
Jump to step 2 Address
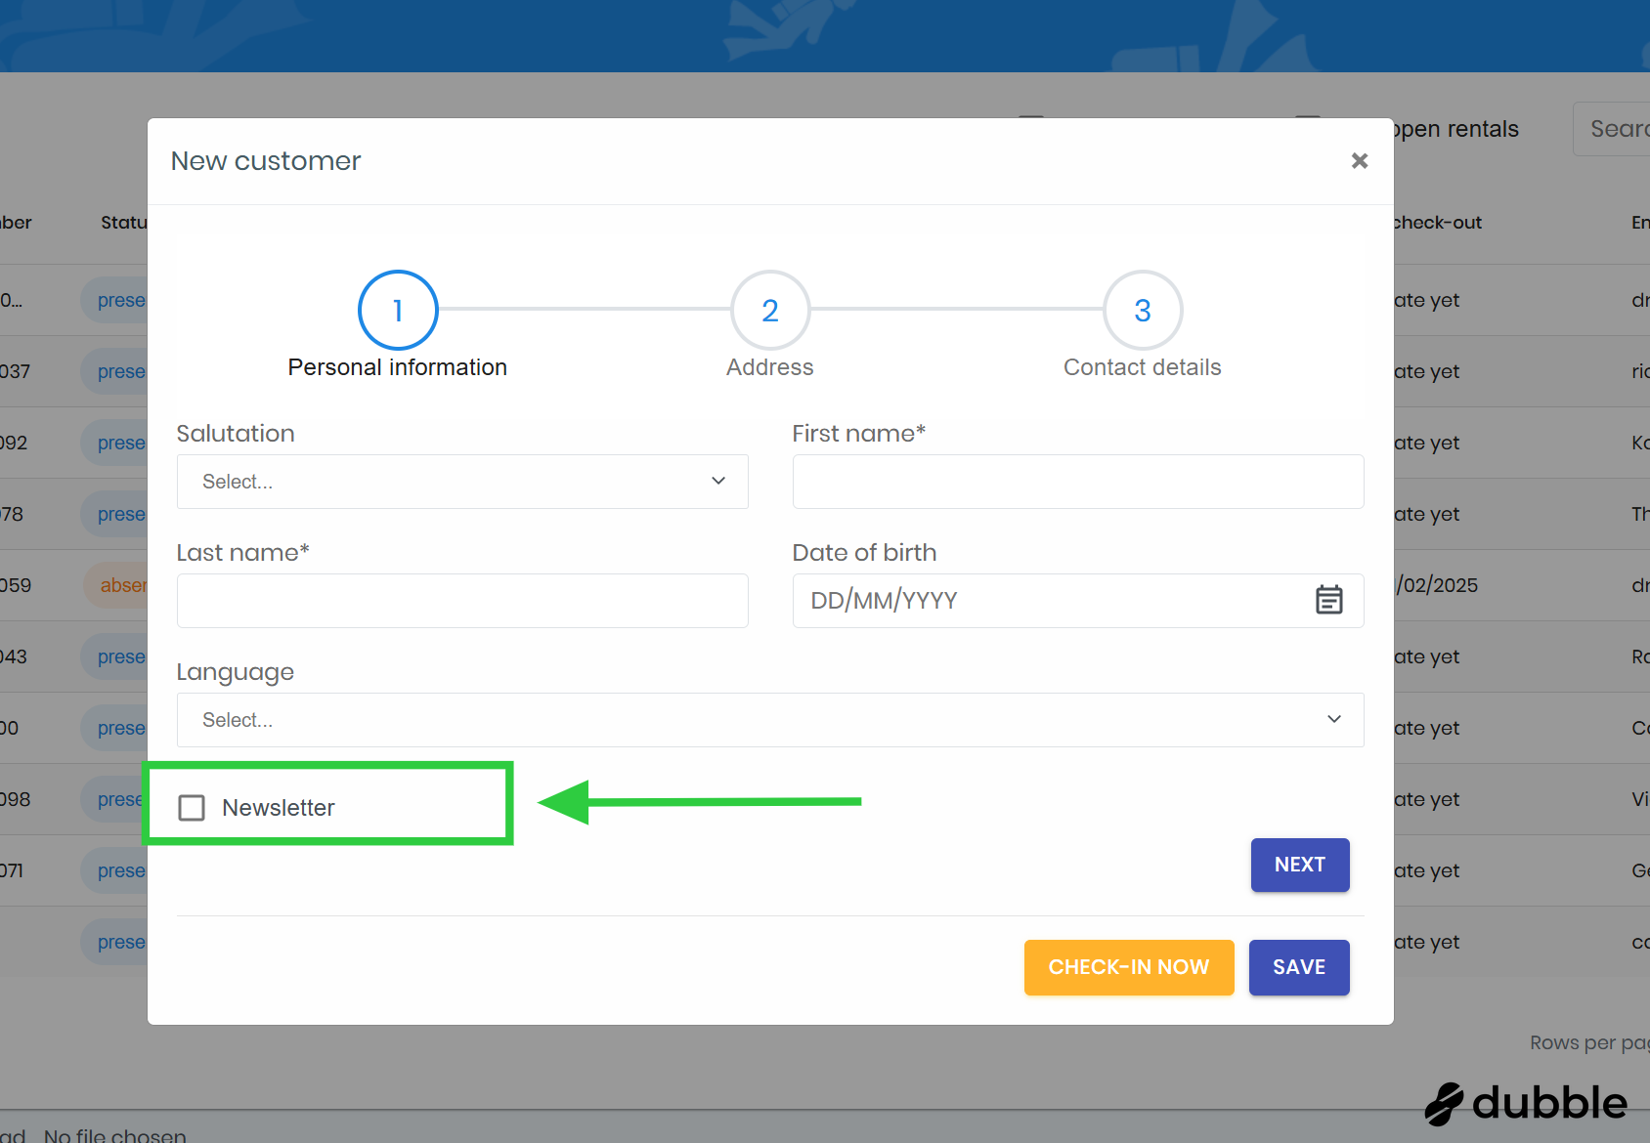tap(770, 311)
